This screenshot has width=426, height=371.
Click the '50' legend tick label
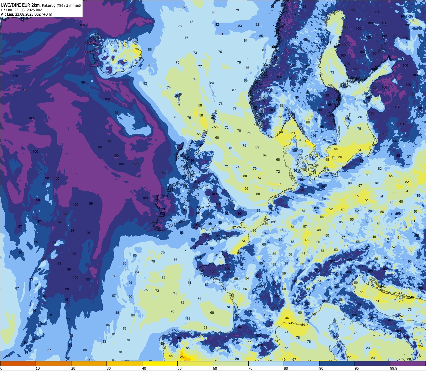180,368
